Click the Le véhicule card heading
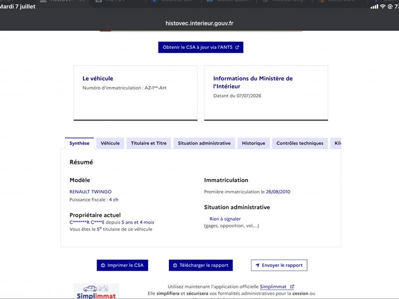 click(x=98, y=78)
